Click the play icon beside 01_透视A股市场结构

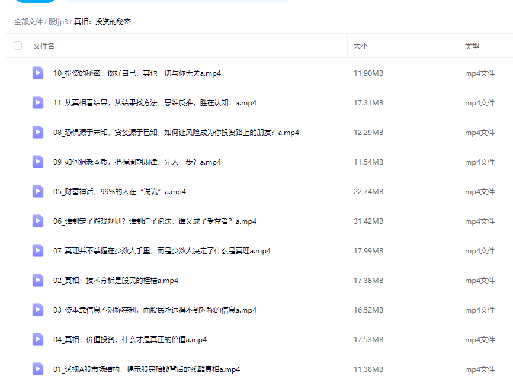click(37, 369)
